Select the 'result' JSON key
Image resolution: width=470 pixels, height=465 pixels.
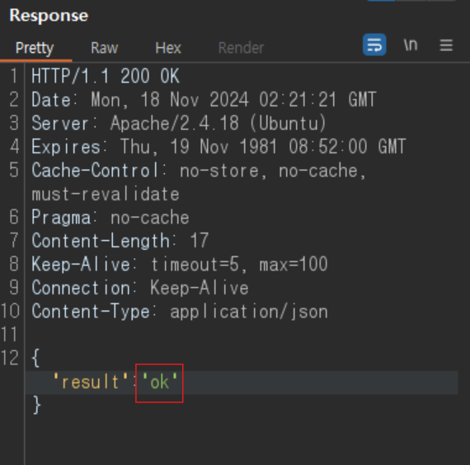pos(90,382)
